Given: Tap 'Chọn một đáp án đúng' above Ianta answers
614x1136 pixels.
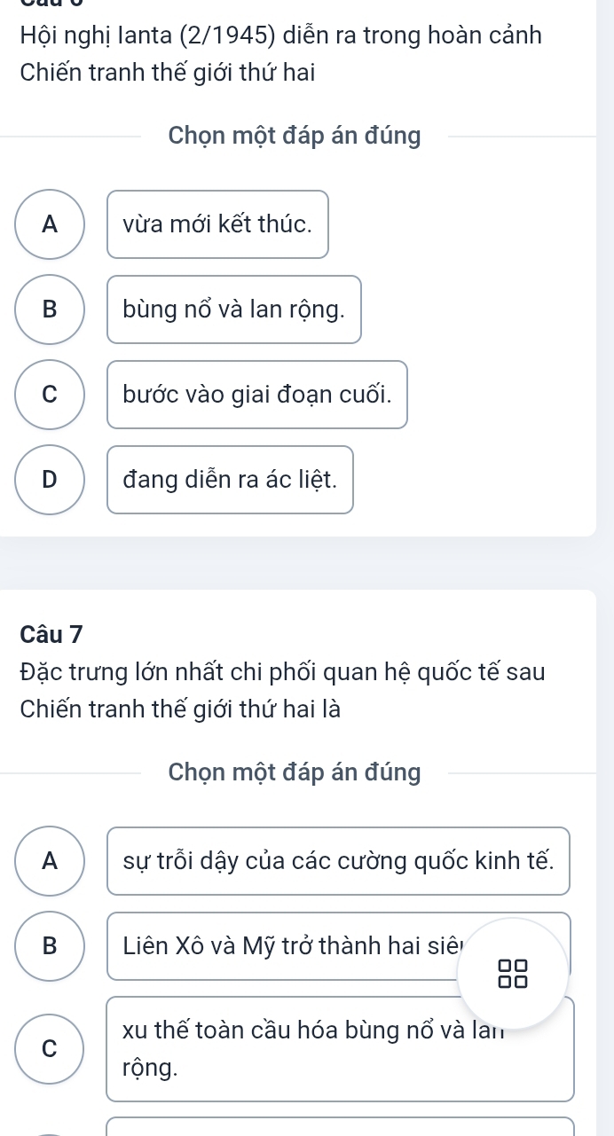Looking at the screenshot, I should (295, 137).
